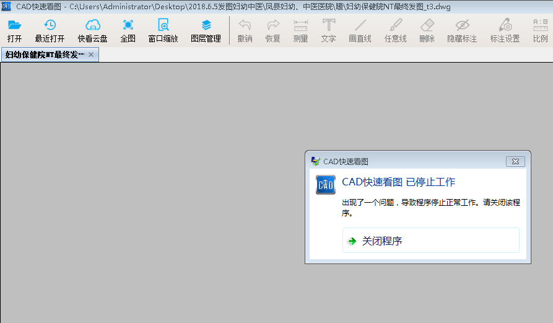Toggle 隐藏标注 hide annotations
The width and height of the screenshot is (553, 323).
click(x=462, y=31)
